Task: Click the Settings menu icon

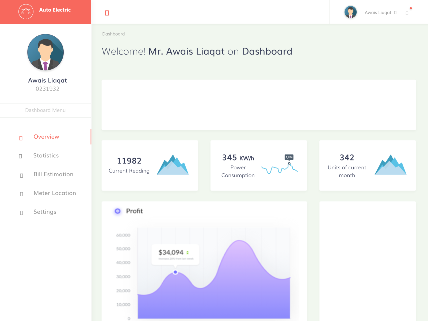Action: click(x=21, y=213)
